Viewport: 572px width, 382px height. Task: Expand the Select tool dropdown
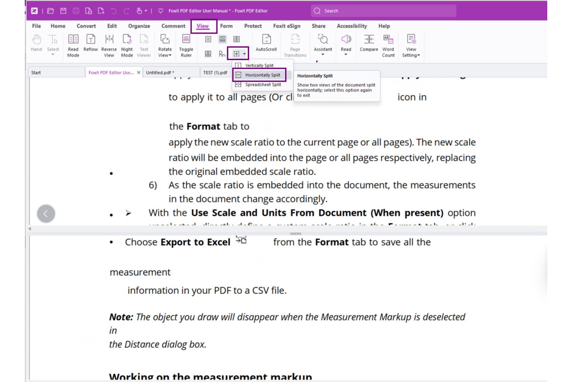(53, 55)
